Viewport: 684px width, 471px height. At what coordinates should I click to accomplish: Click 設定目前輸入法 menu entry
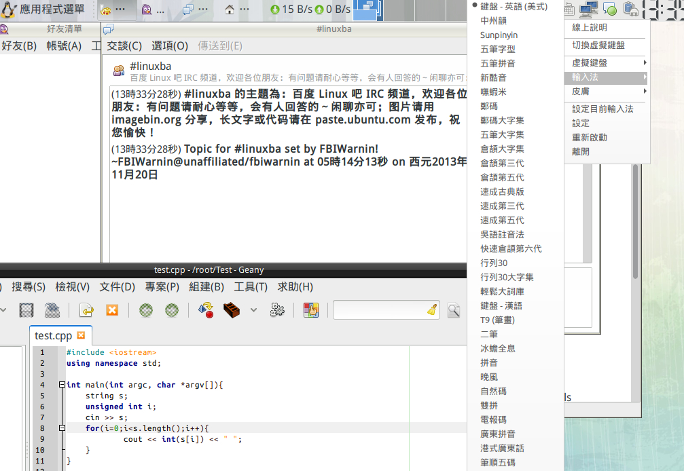pos(602,109)
